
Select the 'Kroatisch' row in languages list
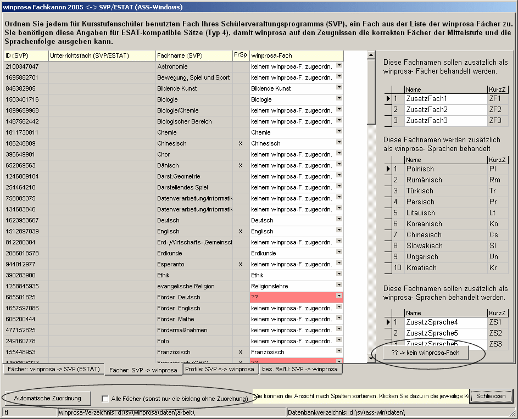click(x=445, y=268)
